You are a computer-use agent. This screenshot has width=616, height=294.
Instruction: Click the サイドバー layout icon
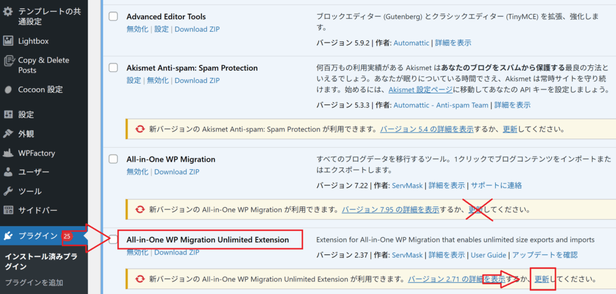pyautogui.click(x=8, y=211)
